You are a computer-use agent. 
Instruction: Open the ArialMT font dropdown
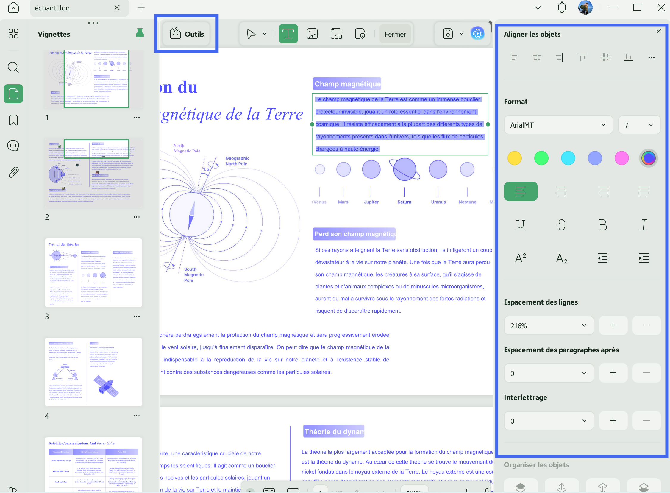click(x=558, y=125)
